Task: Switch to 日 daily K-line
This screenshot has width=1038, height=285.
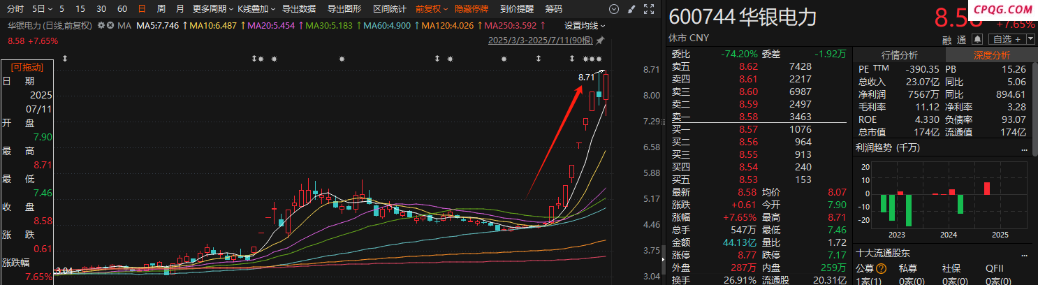Action: (142, 9)
